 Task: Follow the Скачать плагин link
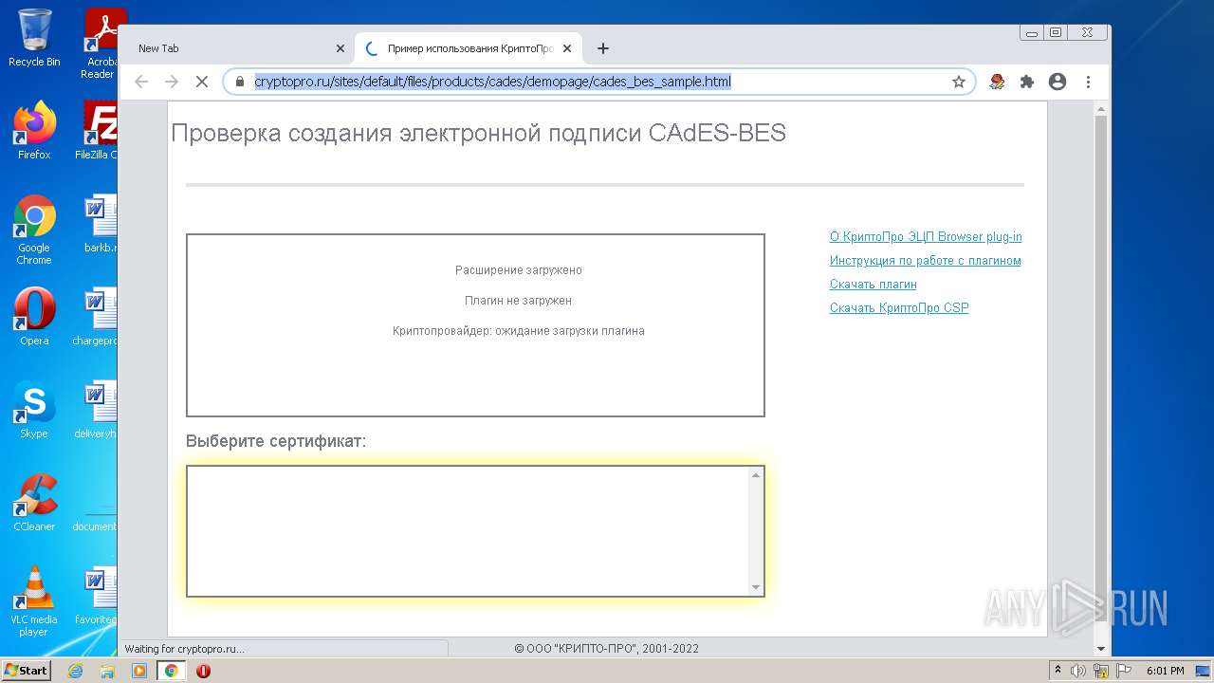[874, 285]
